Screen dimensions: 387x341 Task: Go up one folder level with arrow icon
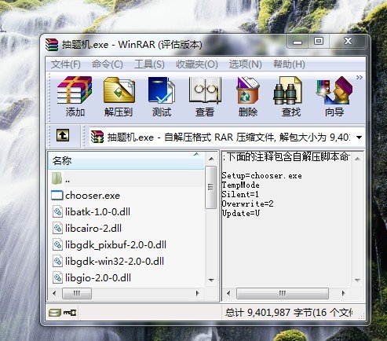[63, 135]
